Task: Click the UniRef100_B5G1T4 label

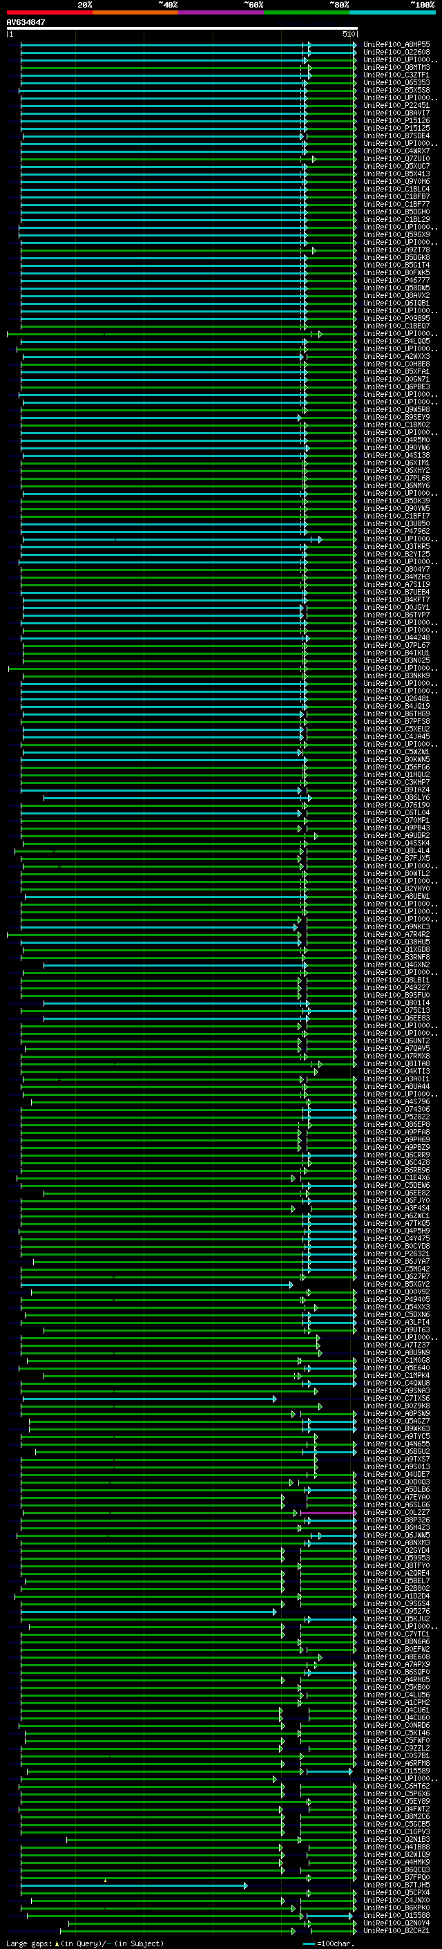Action: pos(396,265)
